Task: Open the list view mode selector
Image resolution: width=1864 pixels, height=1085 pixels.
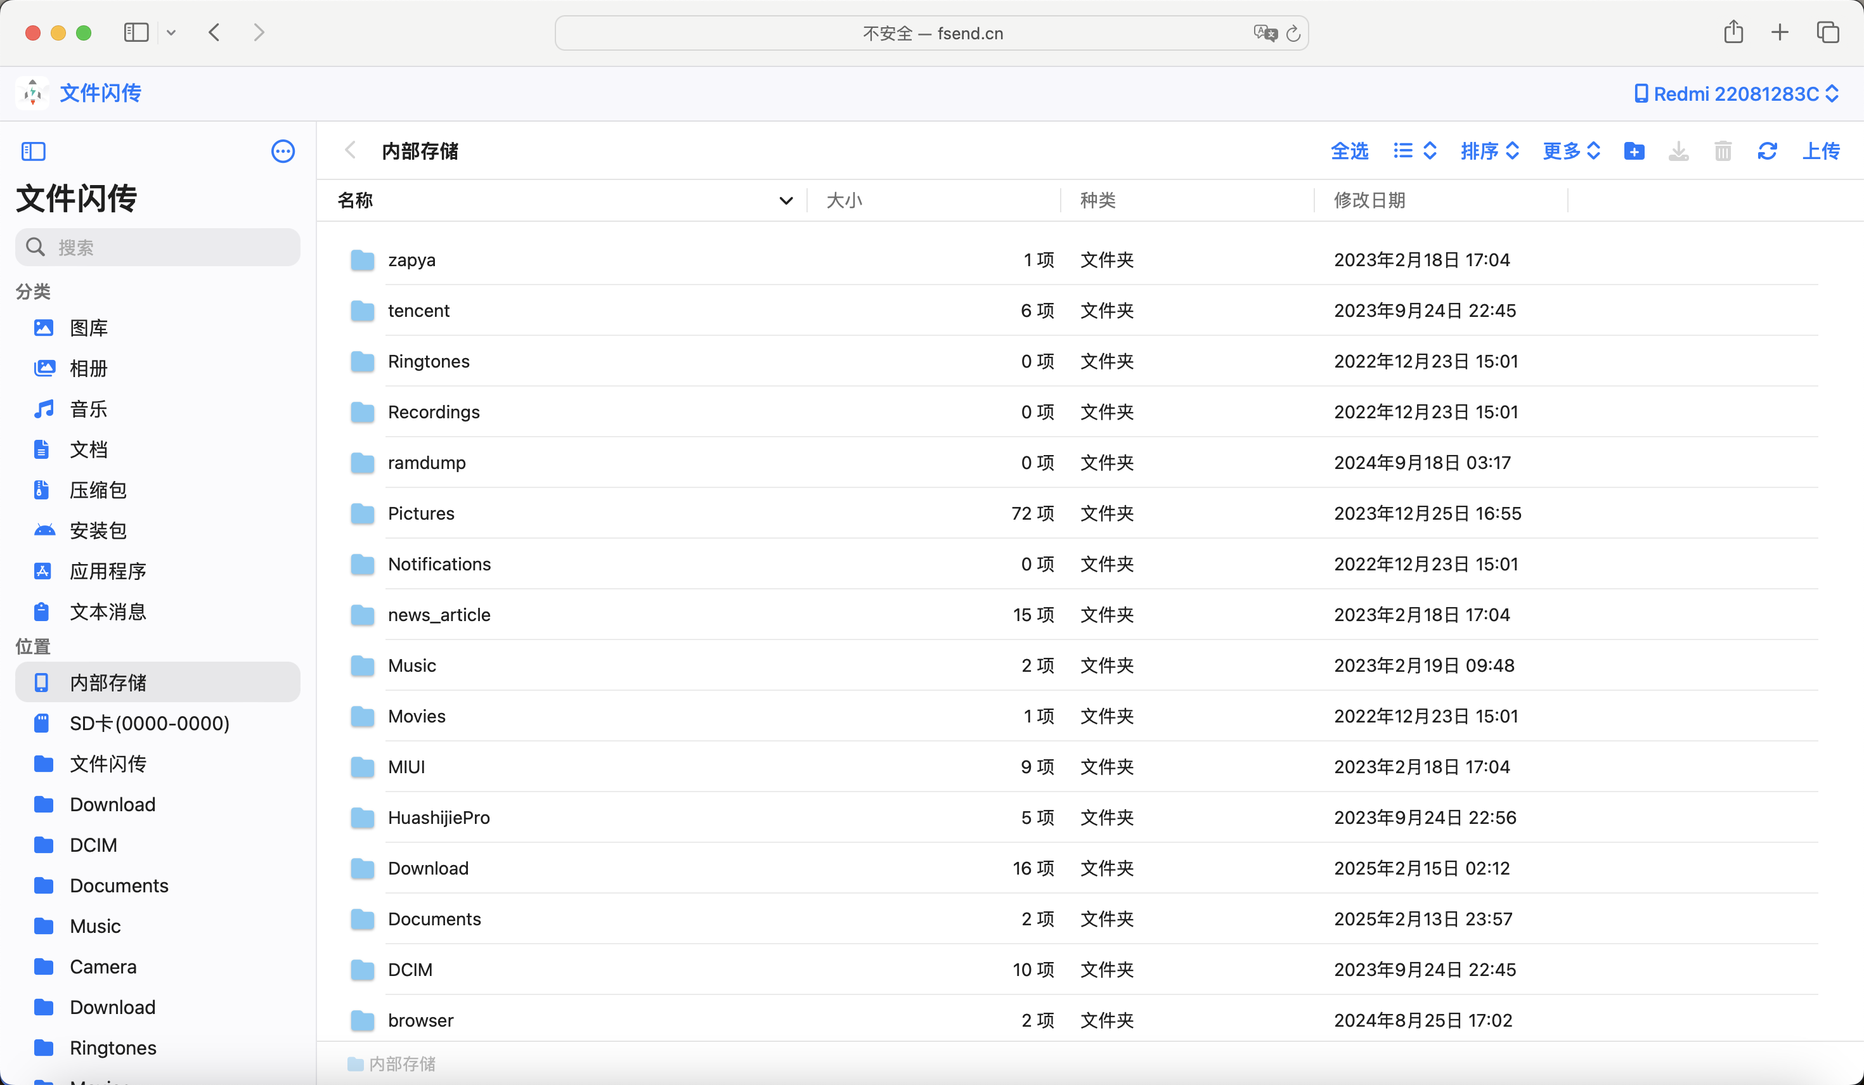Action: (1414, 151)
